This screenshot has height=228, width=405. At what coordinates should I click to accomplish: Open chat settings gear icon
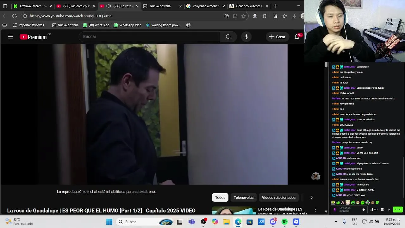coord(389,210)
